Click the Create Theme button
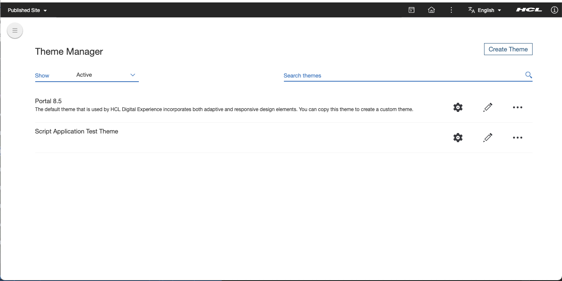Image resolution: width=562 pixels, height=281 pixels. (x=508, y=49)
